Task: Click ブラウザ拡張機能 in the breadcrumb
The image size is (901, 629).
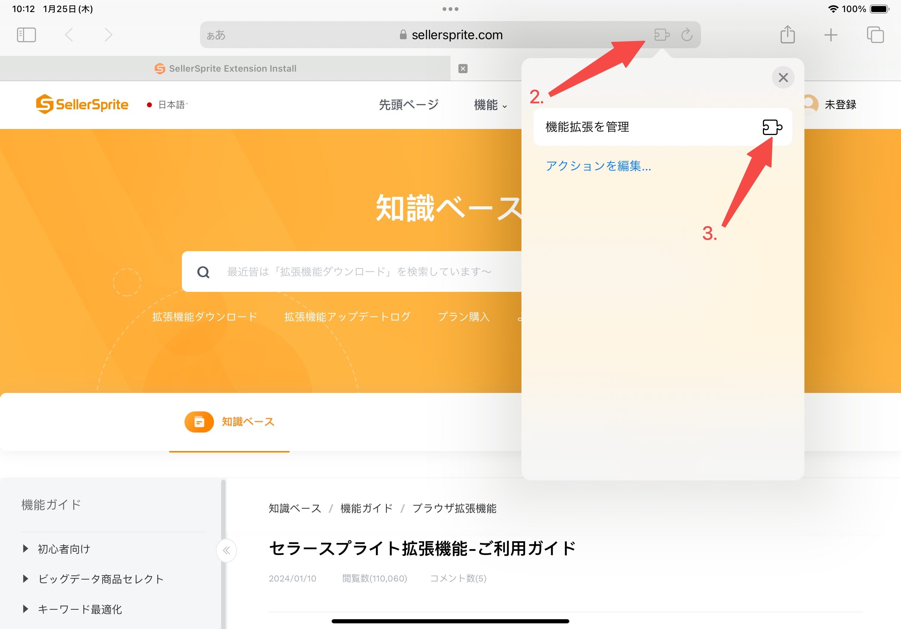Action: point(454,509)
